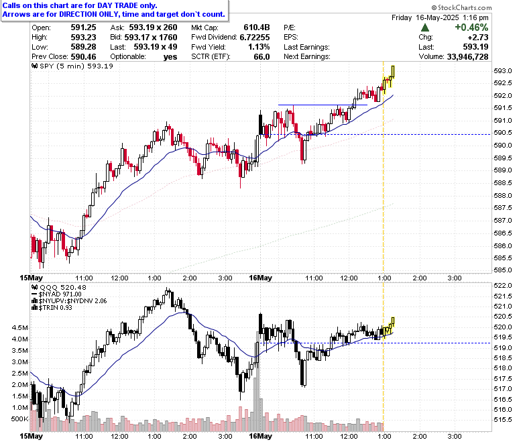The image size is (523, 442).
Task: Click the 522.0 QQQ axis label
Action: [503, 286]
